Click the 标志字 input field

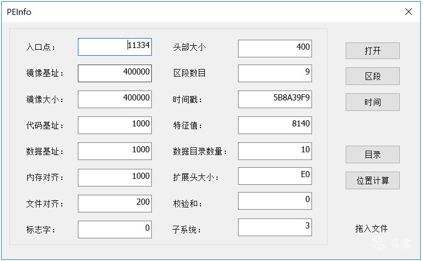coord(115,230)
